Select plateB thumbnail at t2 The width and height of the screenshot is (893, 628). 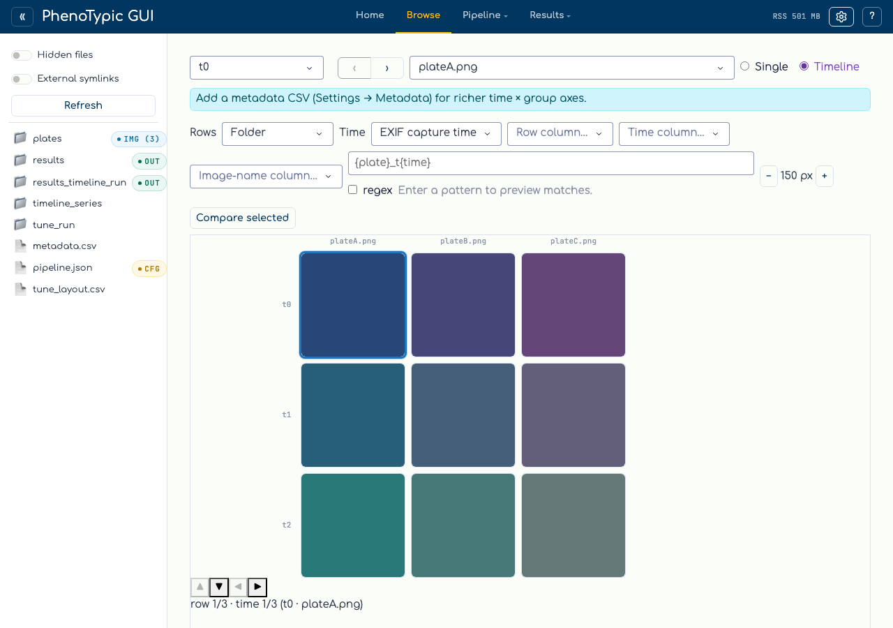(463, 525)
